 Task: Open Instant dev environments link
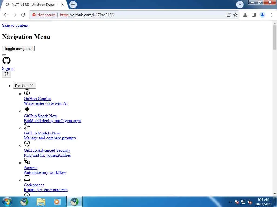point(45,190)
